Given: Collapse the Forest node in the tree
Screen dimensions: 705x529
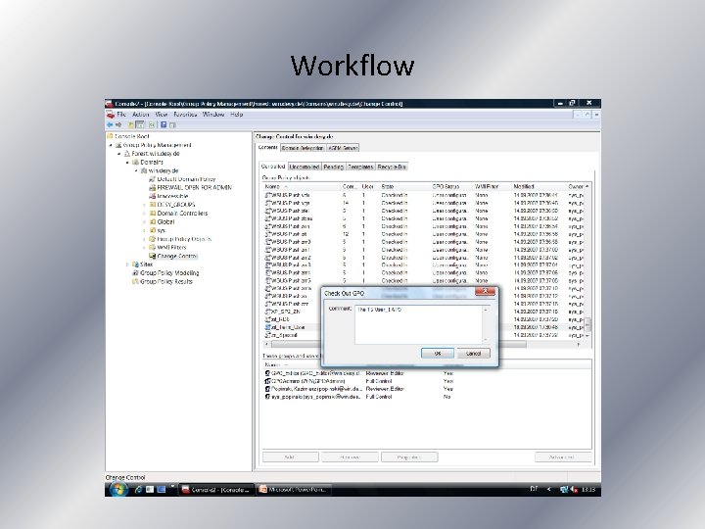Looking at the screenshot, I should point(119,154).
